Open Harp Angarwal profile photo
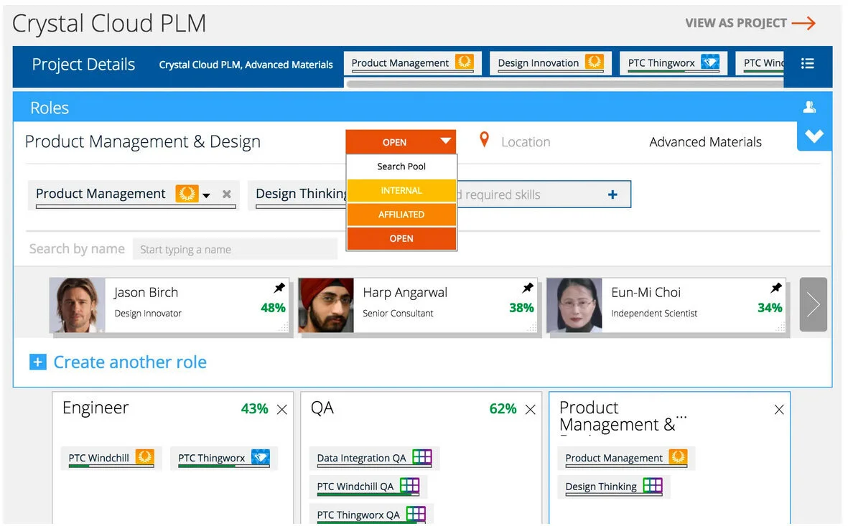The height and width of the screenshot is (526, 848). pyautogui.click(x=326, y=305)
